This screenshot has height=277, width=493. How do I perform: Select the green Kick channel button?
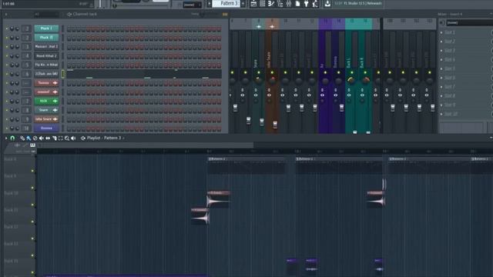click(x=46, y=101)
